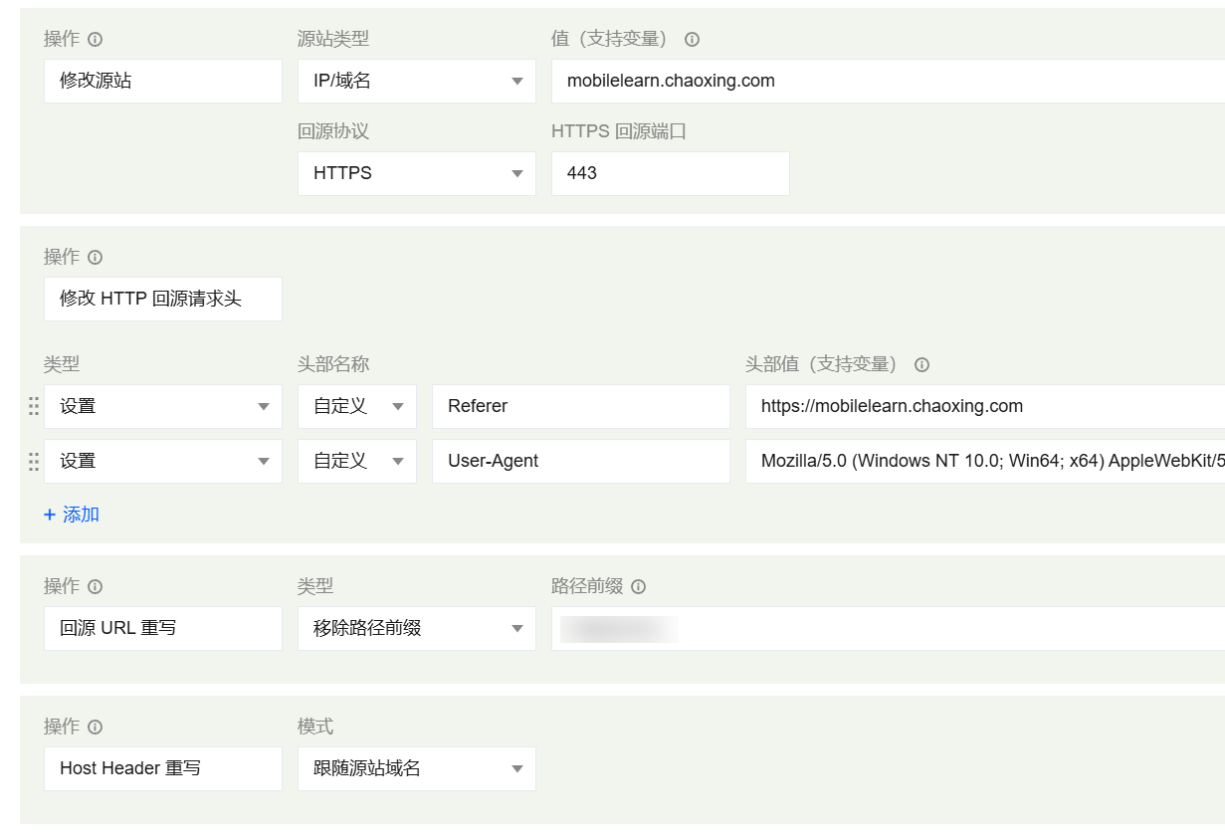1225x835 pixels.
Task: Click the HTTPS 回源端口 field showing 443
Action: (x=670, y=173)
